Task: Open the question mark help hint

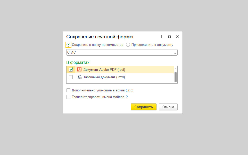Action: pos(127,97)
